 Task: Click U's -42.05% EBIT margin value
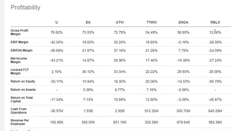click(57, 42)
